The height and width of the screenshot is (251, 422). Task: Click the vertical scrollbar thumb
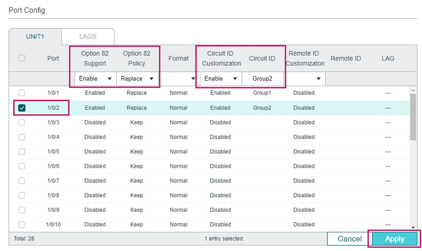413,116
